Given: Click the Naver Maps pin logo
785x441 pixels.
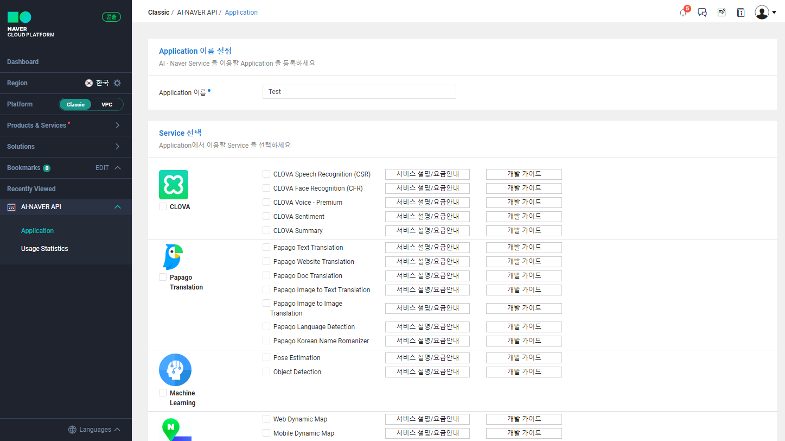Looking at the screenshot, I should [175, 429].
